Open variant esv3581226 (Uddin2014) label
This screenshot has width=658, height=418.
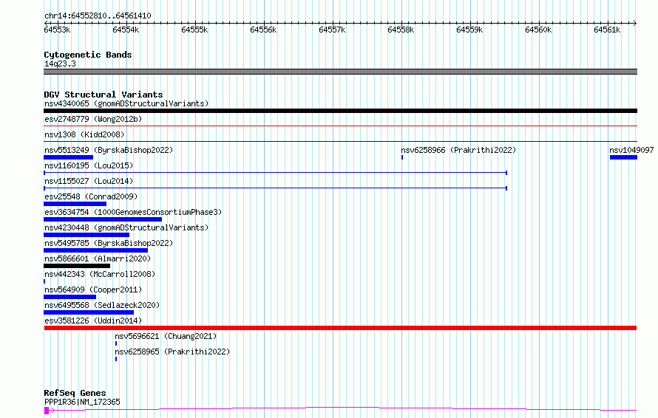(x=93, y=321)
